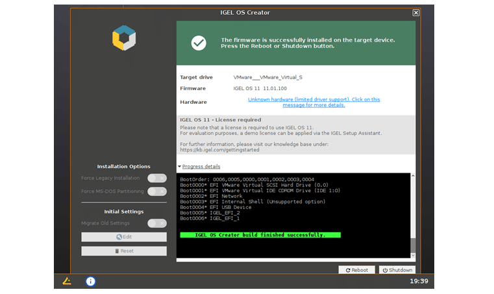Click firmware value IGEL OS 11 11.01.100
Screen dimensions: 494x294
(x=260, y=88)
